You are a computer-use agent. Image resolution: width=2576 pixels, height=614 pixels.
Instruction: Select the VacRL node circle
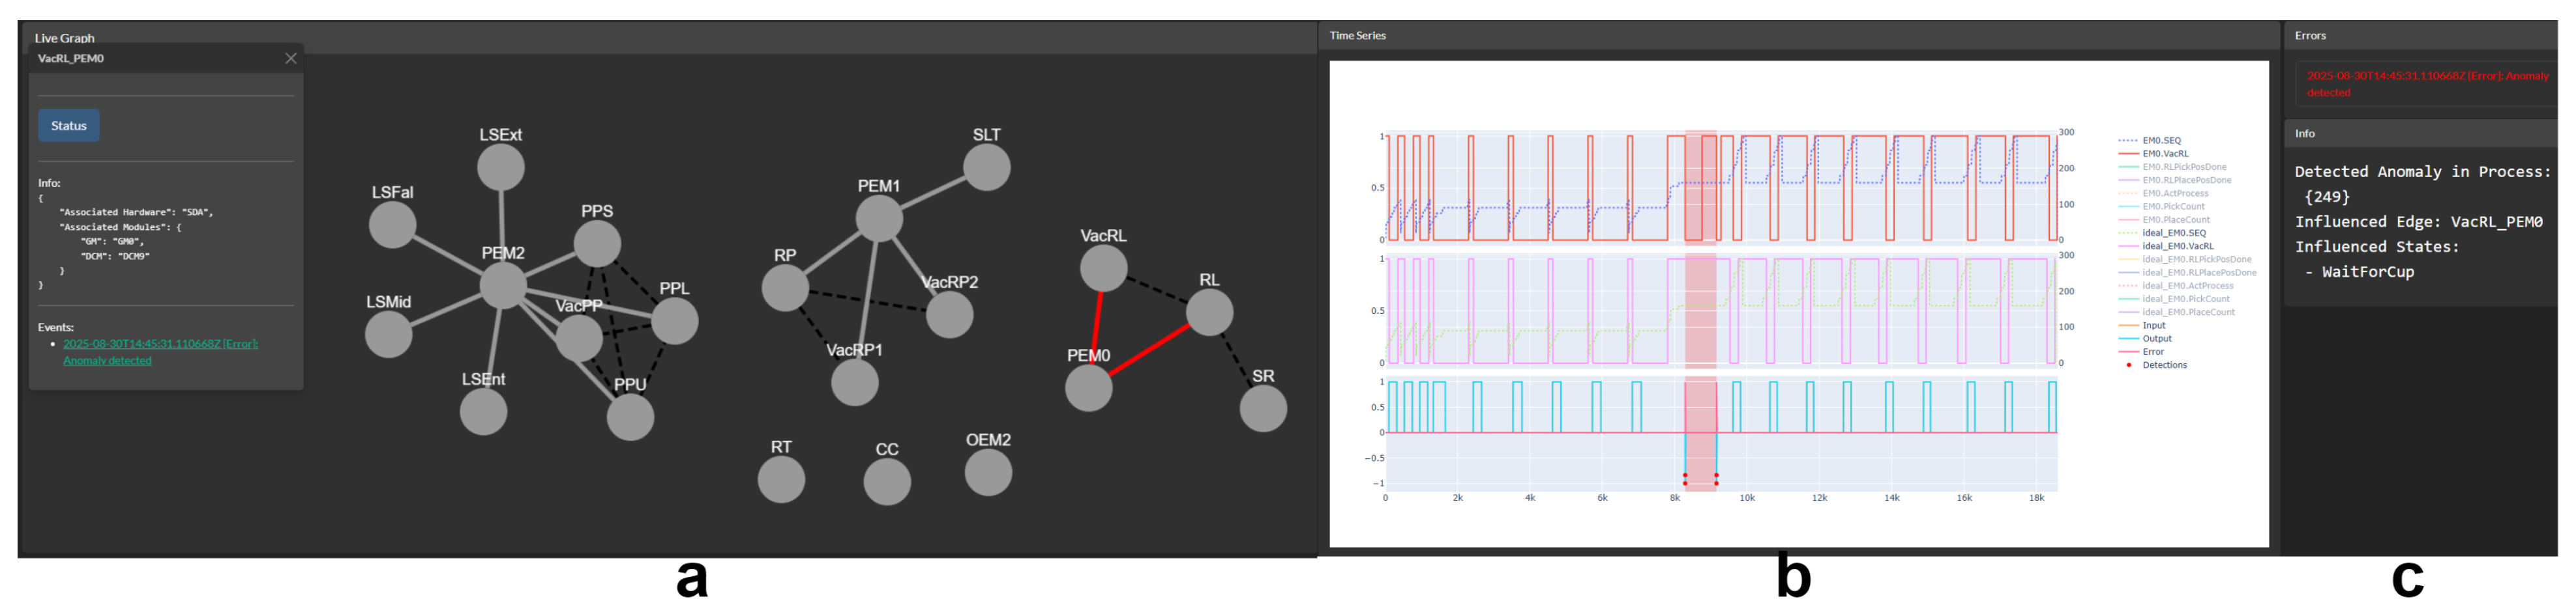[x=1103, y=268]
